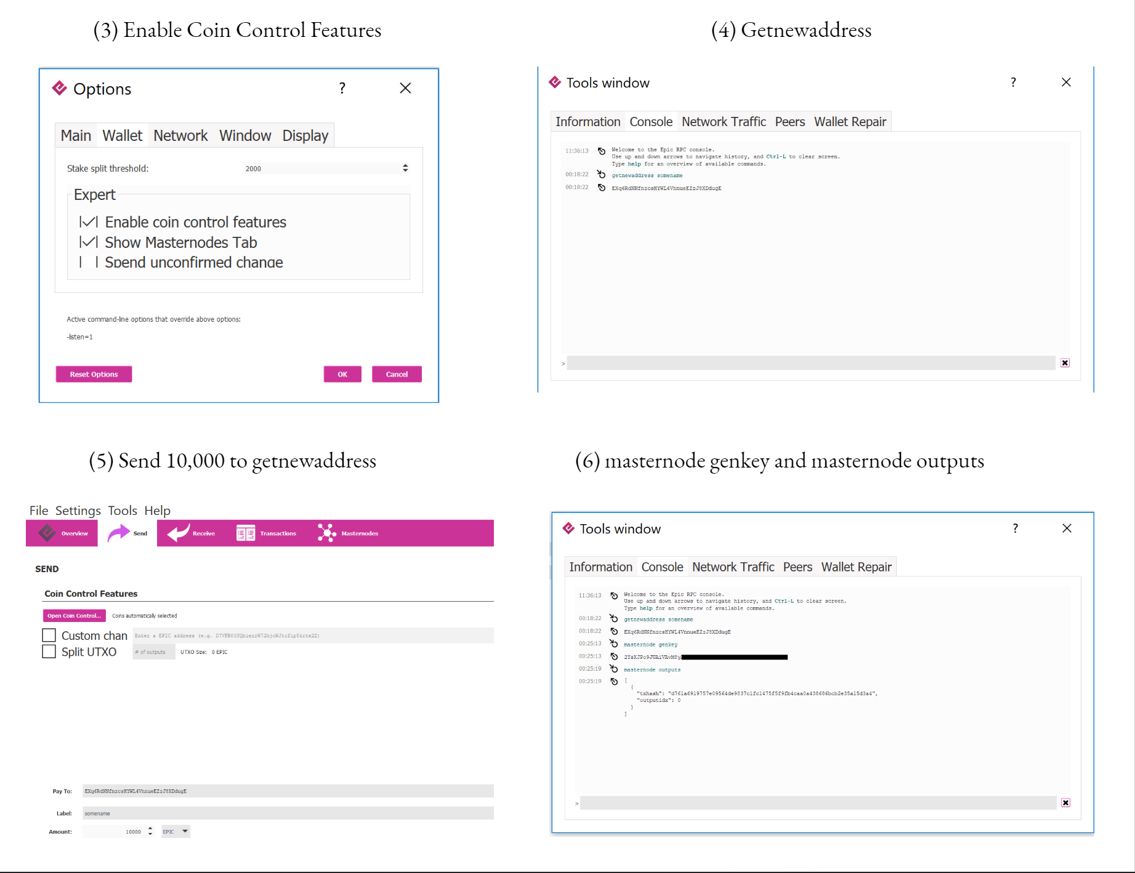Check the Split UTXO box

pyautogui.click(x=49, y=652)
